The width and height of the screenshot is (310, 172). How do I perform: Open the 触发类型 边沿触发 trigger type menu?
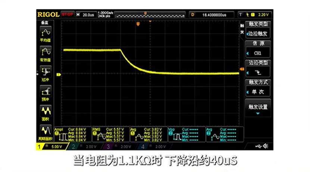pyautogui.click(x=258, y=29)
